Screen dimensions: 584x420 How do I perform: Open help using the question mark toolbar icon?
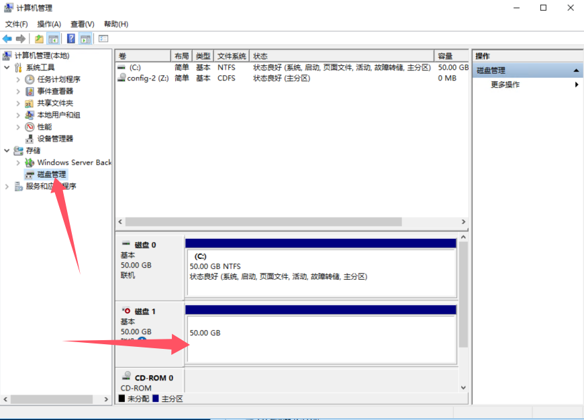71,38
